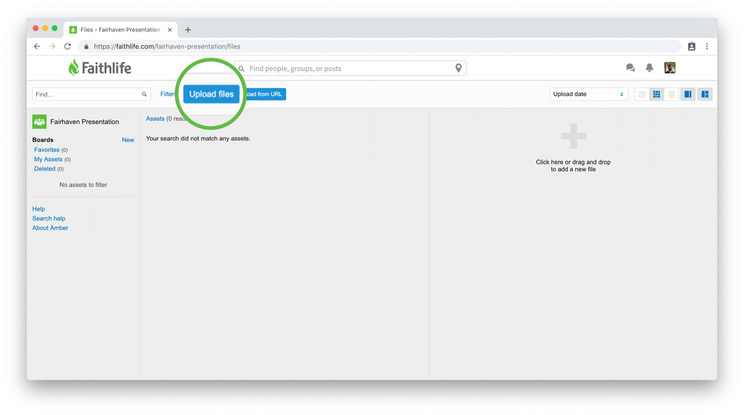Screen dimensions: 744x415
Task: Open Fairhaven Presentation group link
Action: [x=84, y=122]
